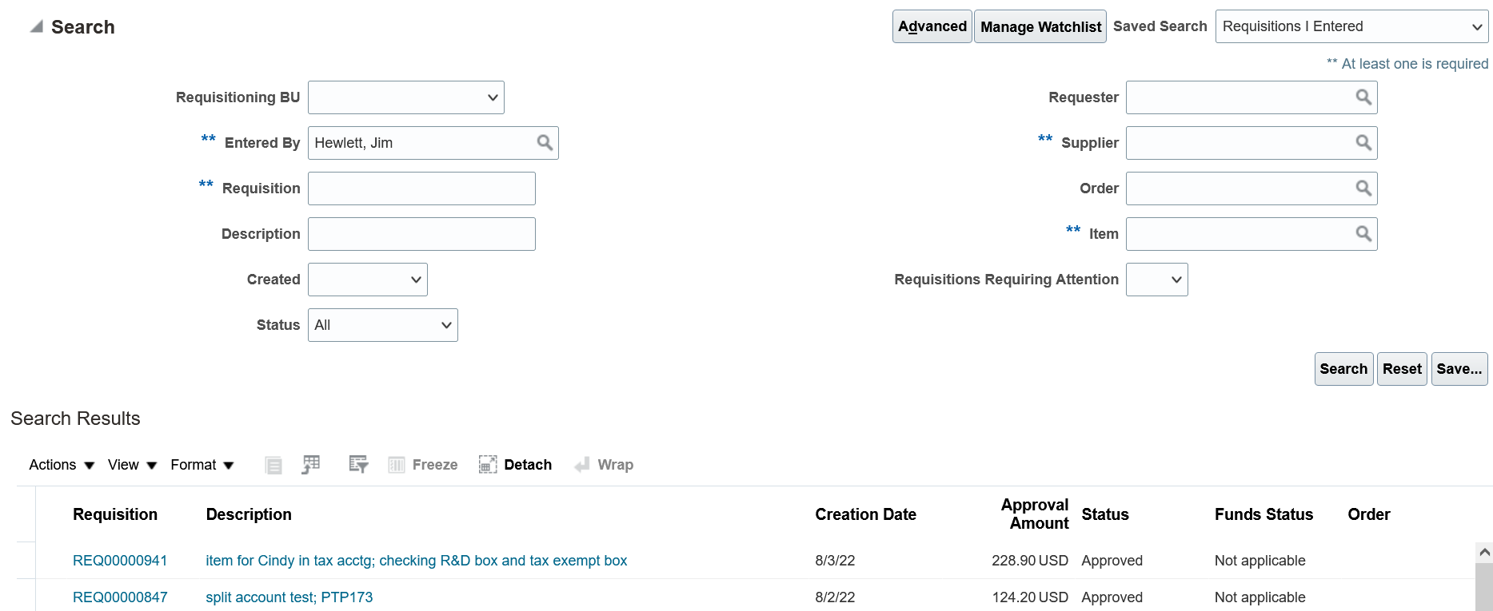Click the Supplier text field

point(1240,143)
